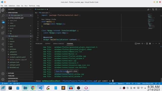Open the Extensions view

[x=3, y=33]
